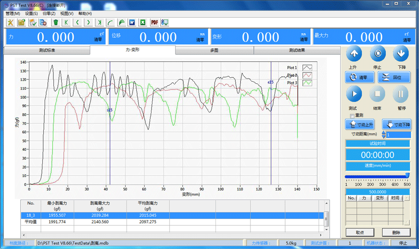419x249 pixels.
Task: Click the speed slider track
Action: pyautogui.click(x=377, y=176)
